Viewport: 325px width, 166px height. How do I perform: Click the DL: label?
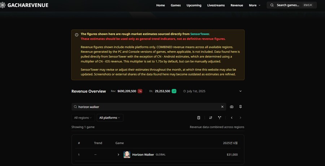tap(151, 91)
